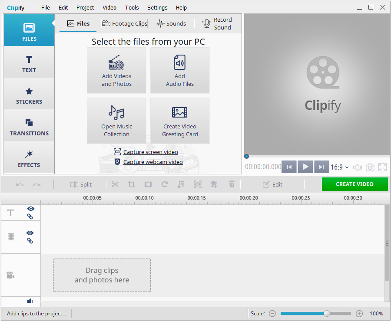Click the trash delete icon
Screen dimensions: 391x321
point(232,184)
